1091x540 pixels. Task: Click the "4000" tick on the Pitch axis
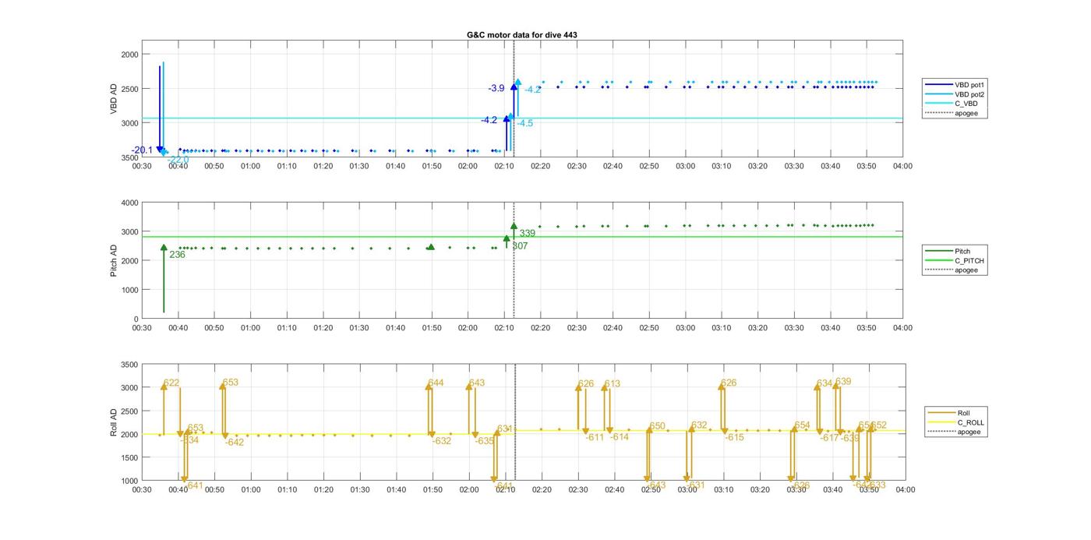(x=129, y=203)
